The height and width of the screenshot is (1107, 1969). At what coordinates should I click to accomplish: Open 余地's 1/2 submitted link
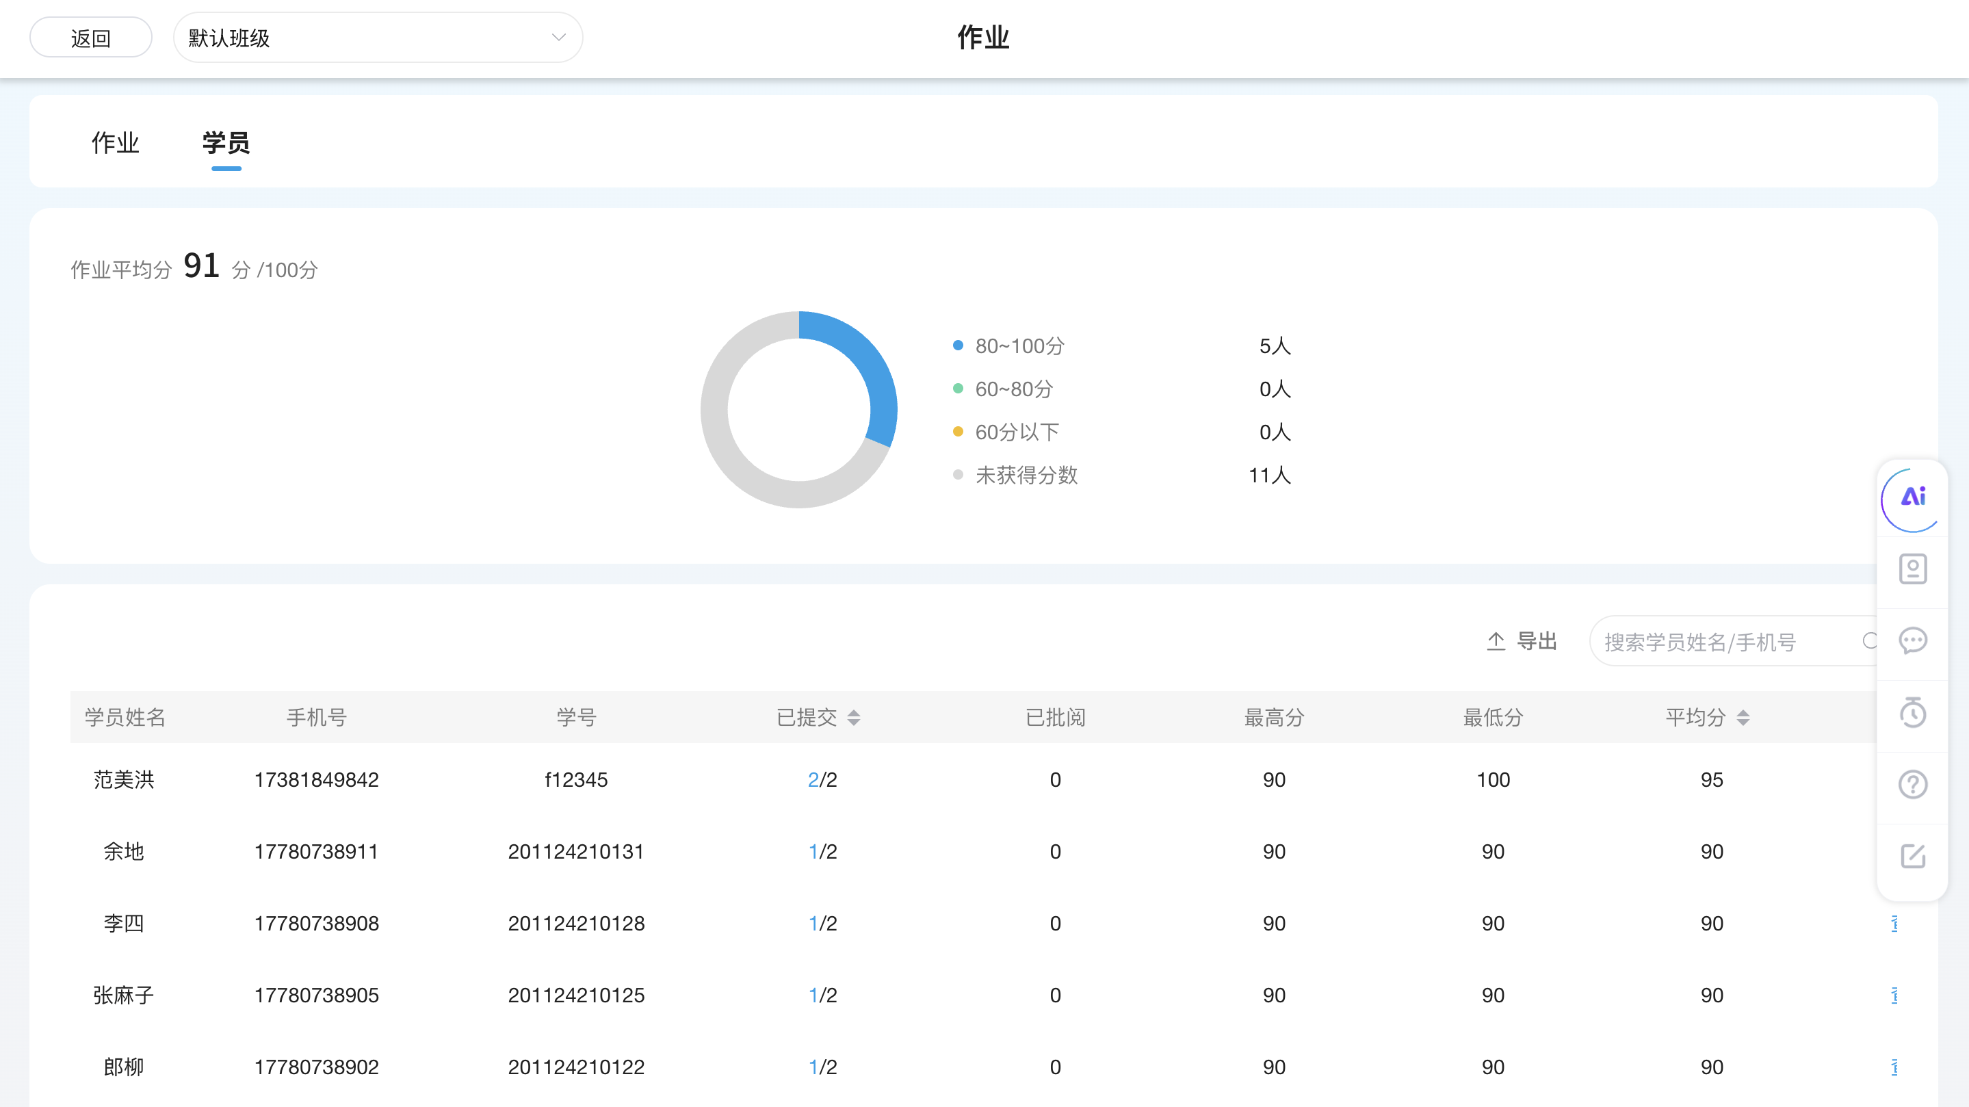pos(822,852)
